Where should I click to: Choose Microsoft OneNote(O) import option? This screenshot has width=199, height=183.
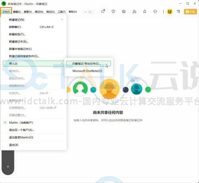[x=88, y=71]
